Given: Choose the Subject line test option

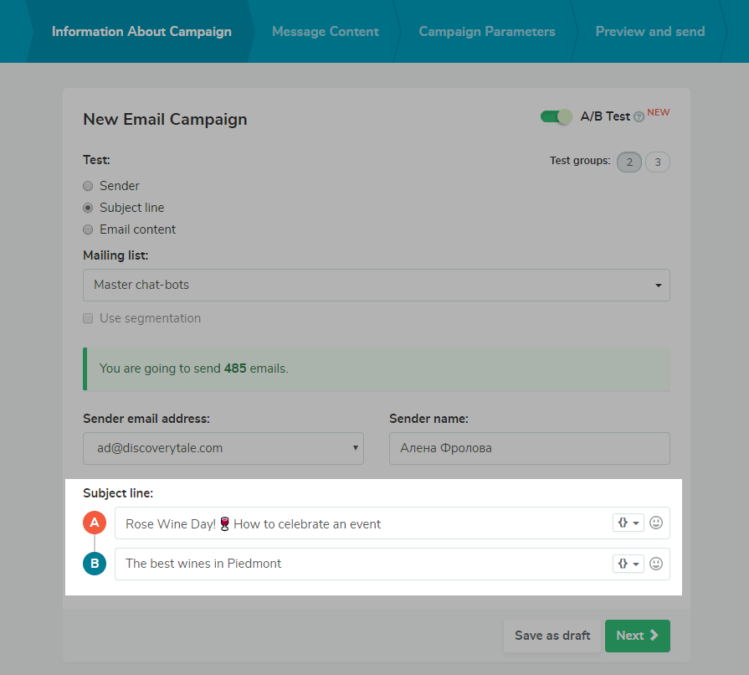Looking at the screenshot, I should pos(88,208).
